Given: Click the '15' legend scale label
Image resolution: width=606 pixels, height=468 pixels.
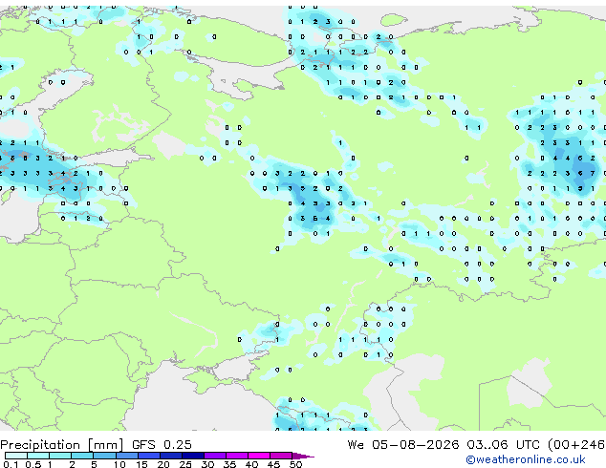Looking at the screenshot, I should point(141,464).
